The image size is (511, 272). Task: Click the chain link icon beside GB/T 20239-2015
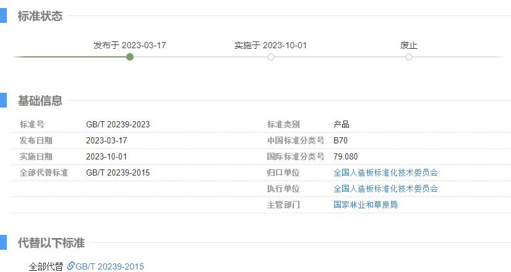(71, 266)
